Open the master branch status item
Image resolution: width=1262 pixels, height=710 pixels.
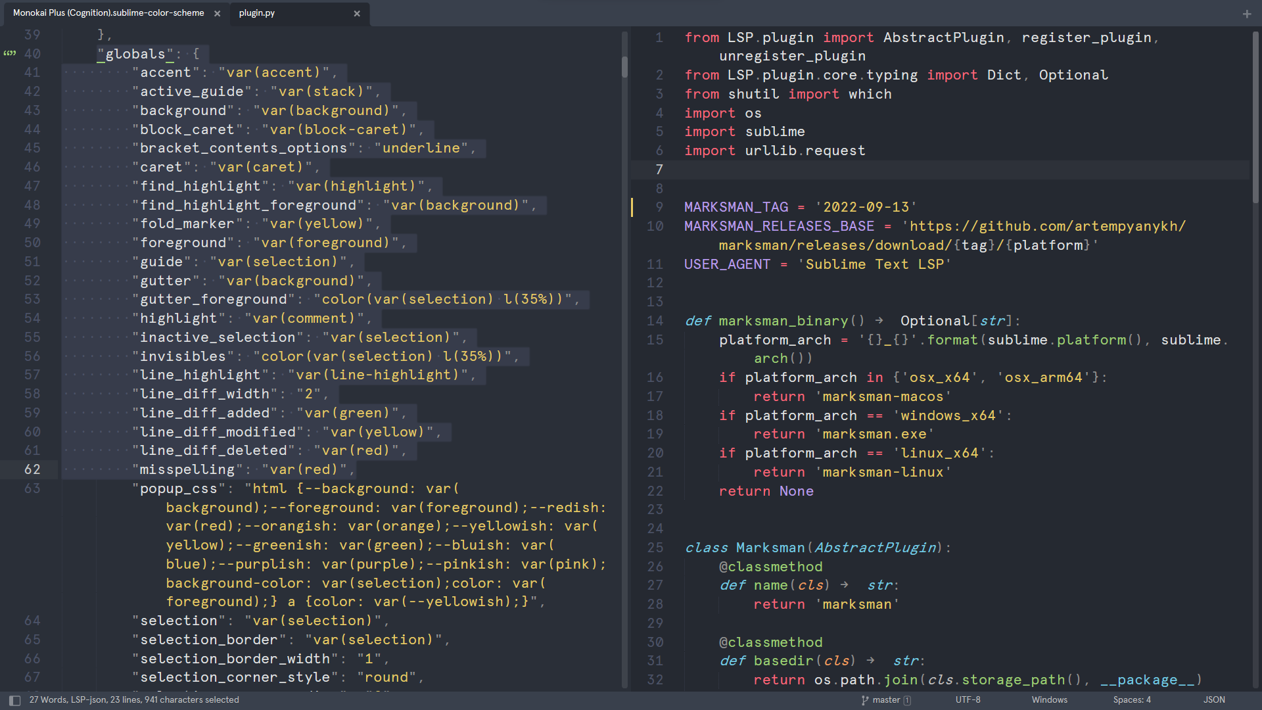tap(886, 700)
